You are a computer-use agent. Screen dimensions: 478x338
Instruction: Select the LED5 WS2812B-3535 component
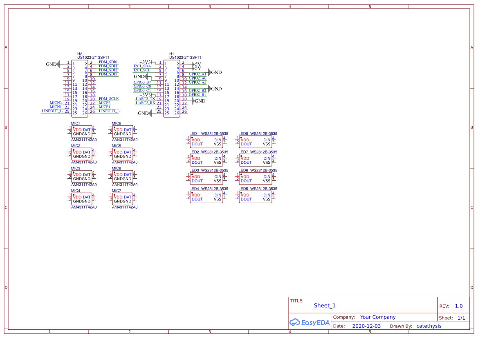[255, 197]
